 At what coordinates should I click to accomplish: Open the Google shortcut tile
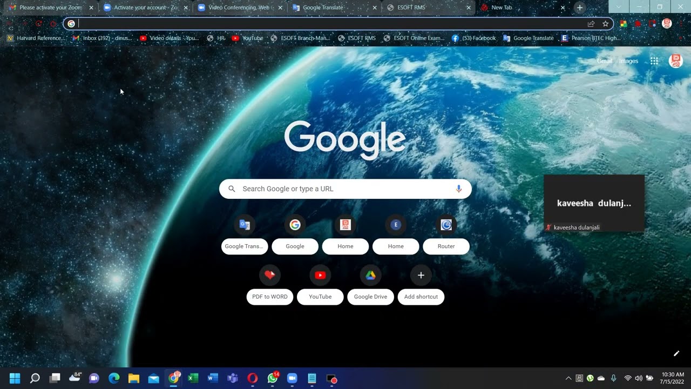(295, 235)
